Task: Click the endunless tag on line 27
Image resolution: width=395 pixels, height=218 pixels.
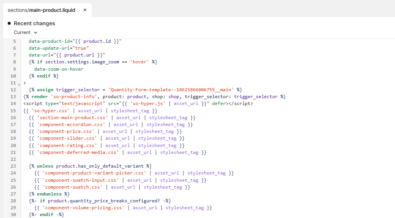Action: tap(49, 194)
